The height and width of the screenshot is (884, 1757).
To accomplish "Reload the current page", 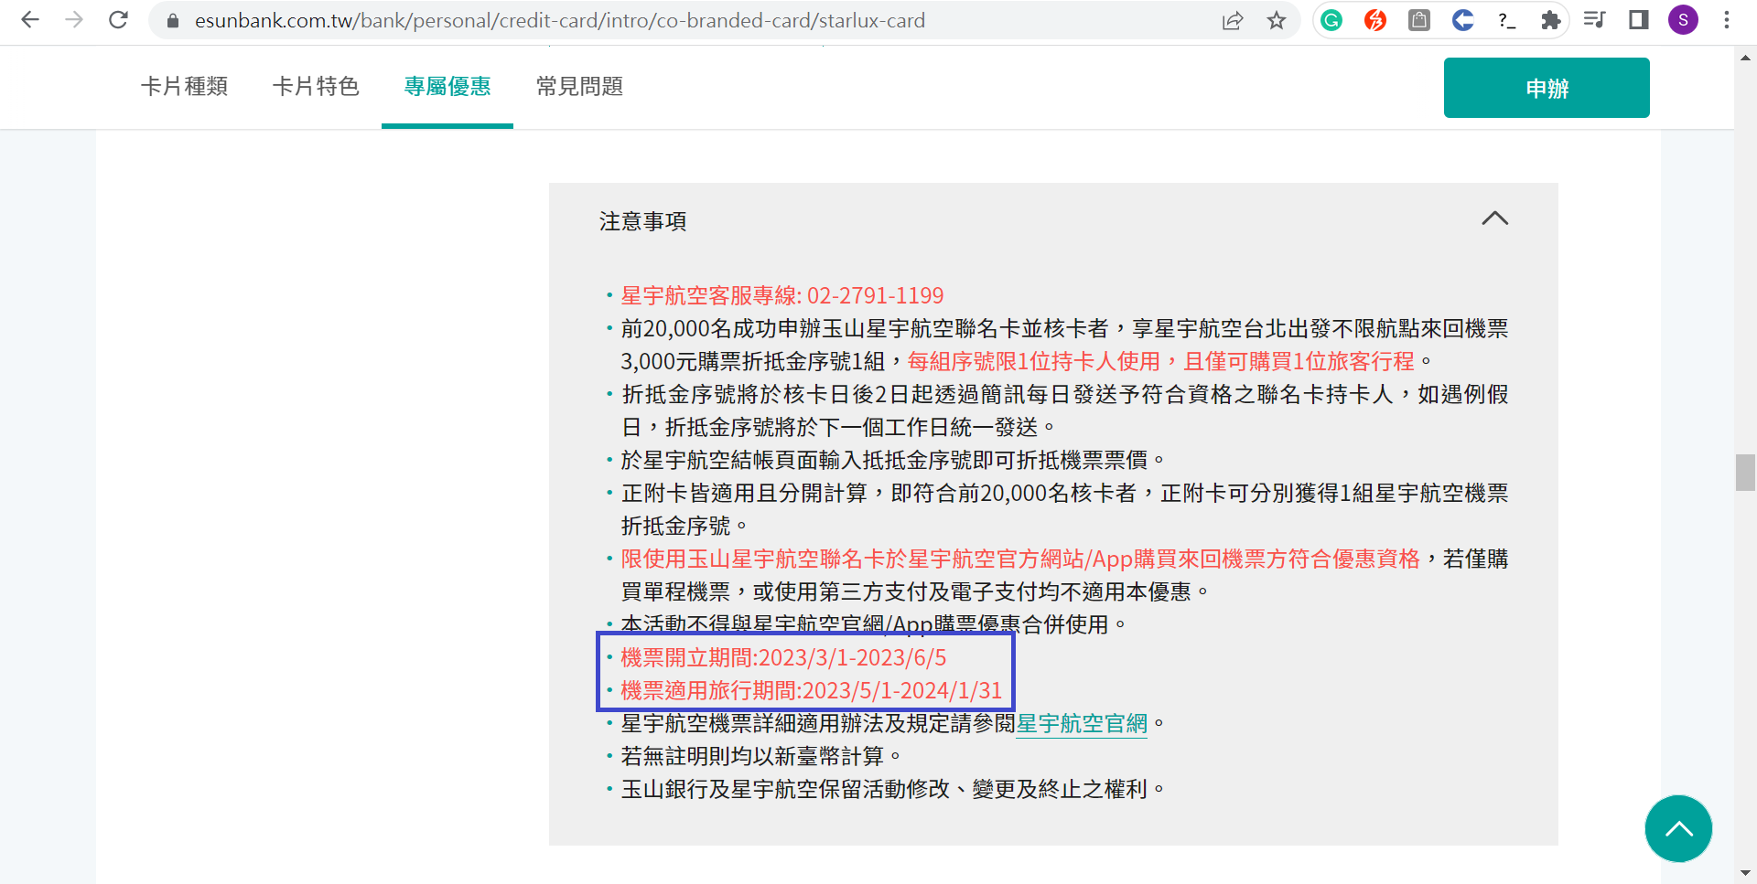I will pyautogui.click(x=118, y=20).
